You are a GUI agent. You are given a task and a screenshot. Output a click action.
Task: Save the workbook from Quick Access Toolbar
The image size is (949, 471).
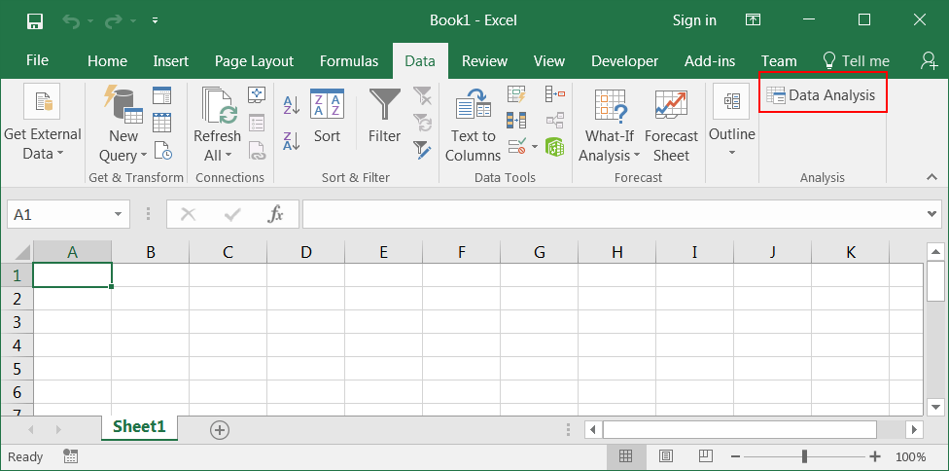point(35,21)
